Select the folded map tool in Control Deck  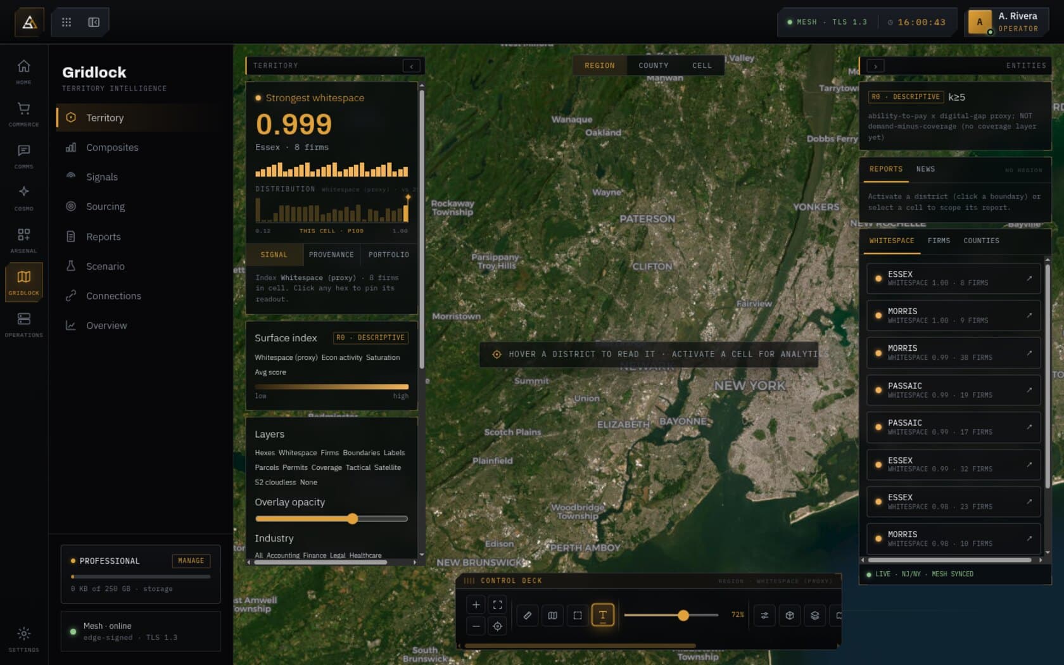[553, 615]
